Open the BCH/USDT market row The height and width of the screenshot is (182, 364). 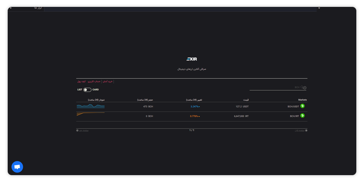click(x=192, y=107)
